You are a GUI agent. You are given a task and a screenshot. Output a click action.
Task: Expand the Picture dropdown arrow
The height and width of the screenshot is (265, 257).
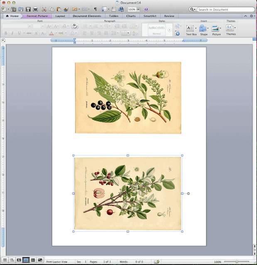[220, 28]
